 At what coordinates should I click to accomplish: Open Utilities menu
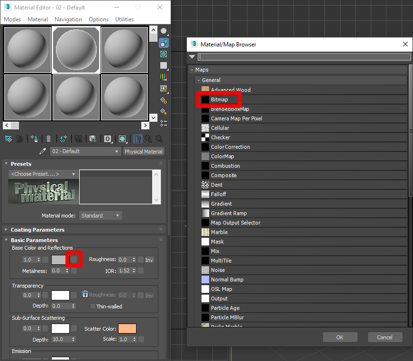[x=124, y=19]
